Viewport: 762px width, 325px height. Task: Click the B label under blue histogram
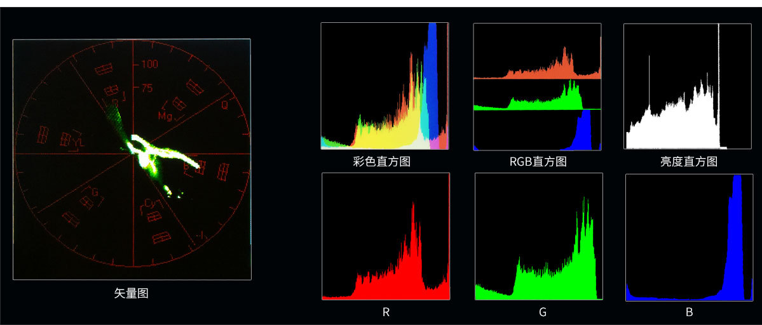click(x=689, y=313)
